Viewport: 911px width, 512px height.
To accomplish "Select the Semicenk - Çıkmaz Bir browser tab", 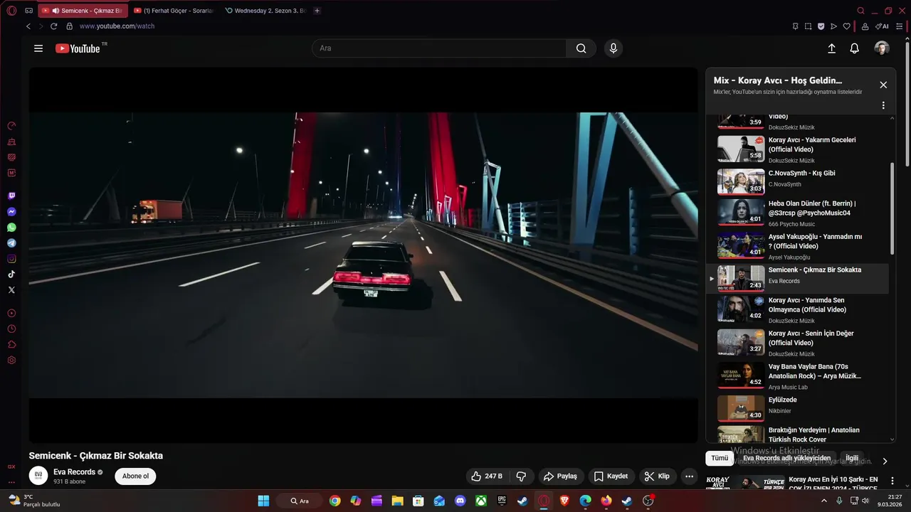I will pos(82,11).
